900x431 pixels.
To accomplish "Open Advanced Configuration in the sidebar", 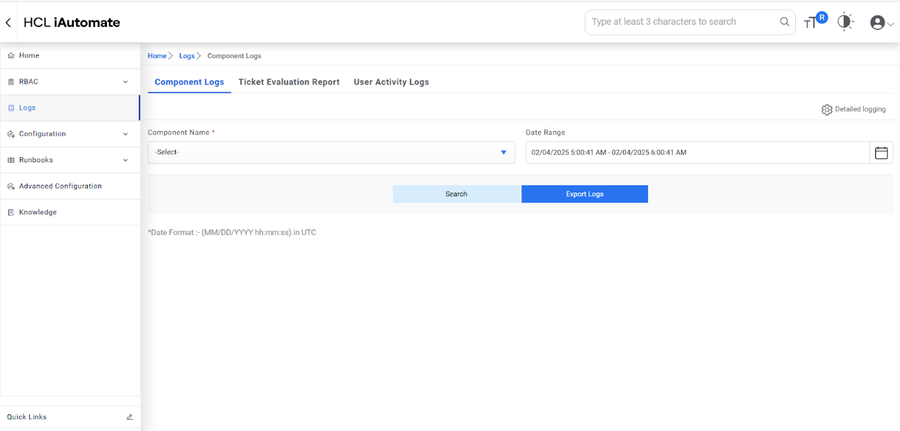I will coord(60,186).
